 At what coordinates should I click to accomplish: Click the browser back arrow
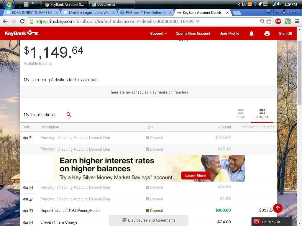[x=5, y=21]
